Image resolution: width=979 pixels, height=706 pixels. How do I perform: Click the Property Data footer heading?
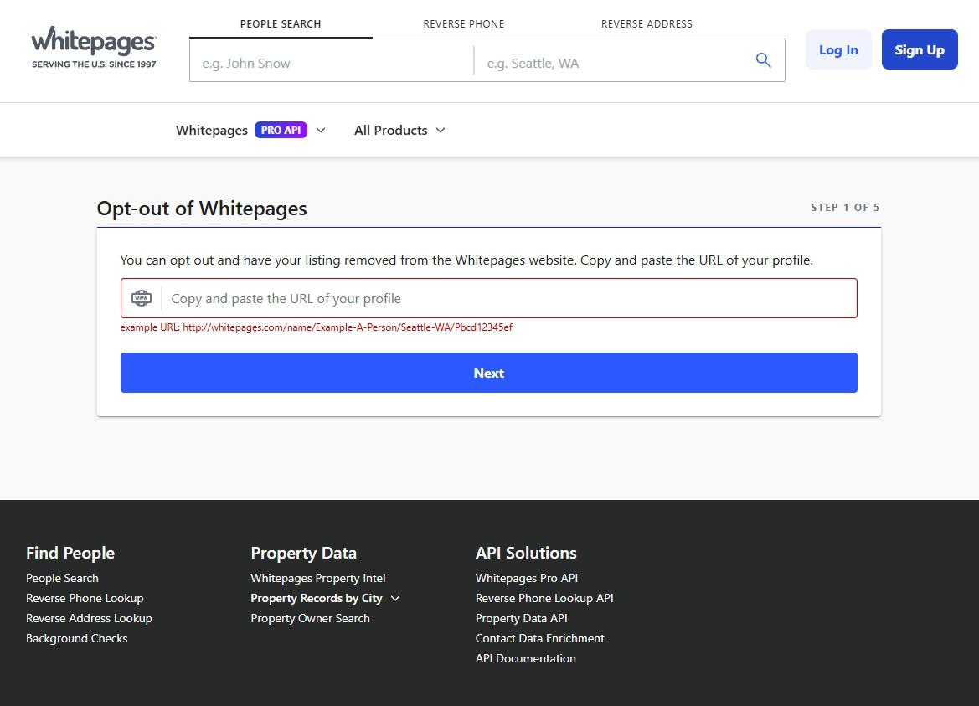303,553
